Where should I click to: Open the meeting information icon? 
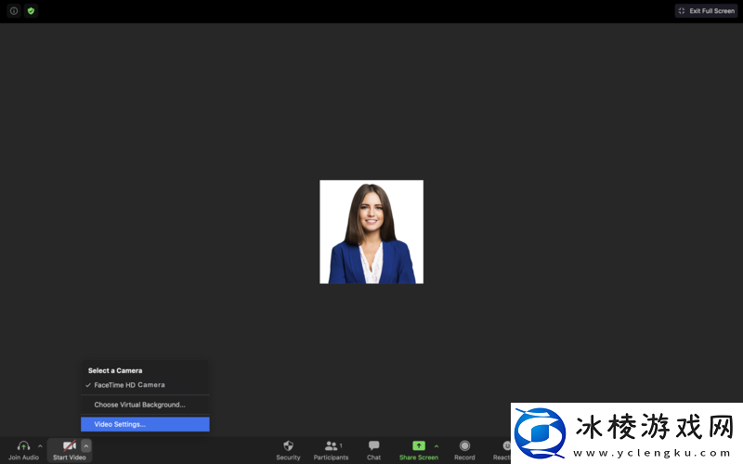(x=14, y=11)
